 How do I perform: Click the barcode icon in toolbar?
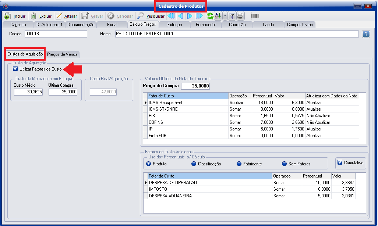(255, 16)
